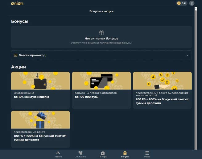The width and height of the screenshot is (202, 159).
Task: Click 'до 15% каждую неделю' promo text
Action: (x=31, y=97)
